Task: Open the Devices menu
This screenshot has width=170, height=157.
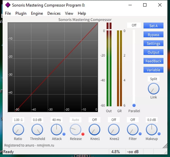Action: click(54, 13)
